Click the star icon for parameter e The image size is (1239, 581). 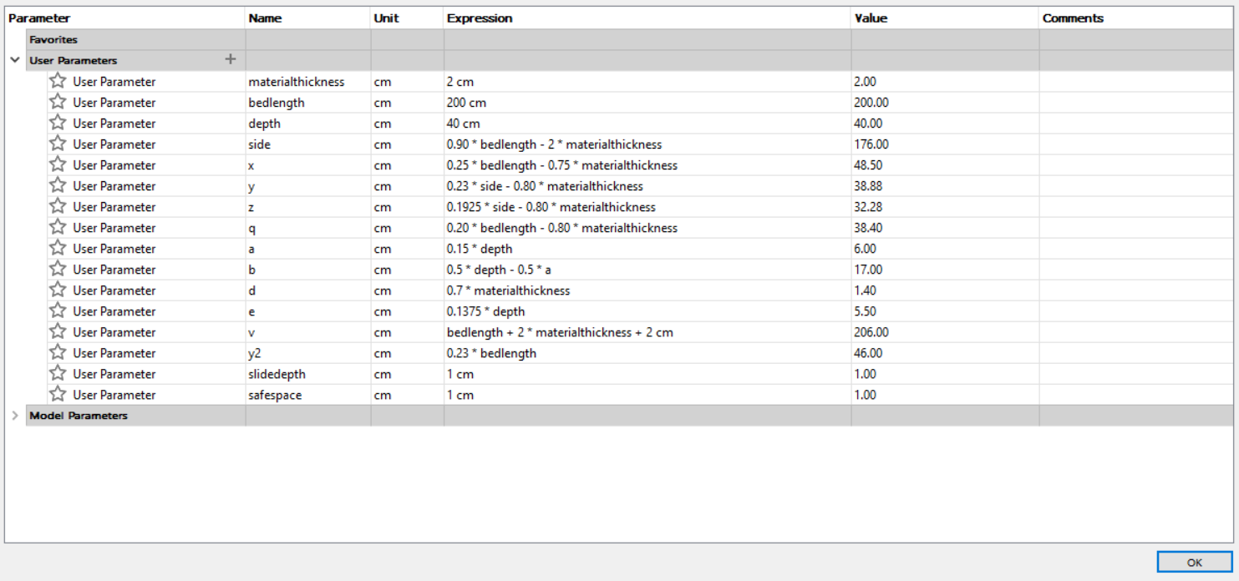tap(57, 311)
